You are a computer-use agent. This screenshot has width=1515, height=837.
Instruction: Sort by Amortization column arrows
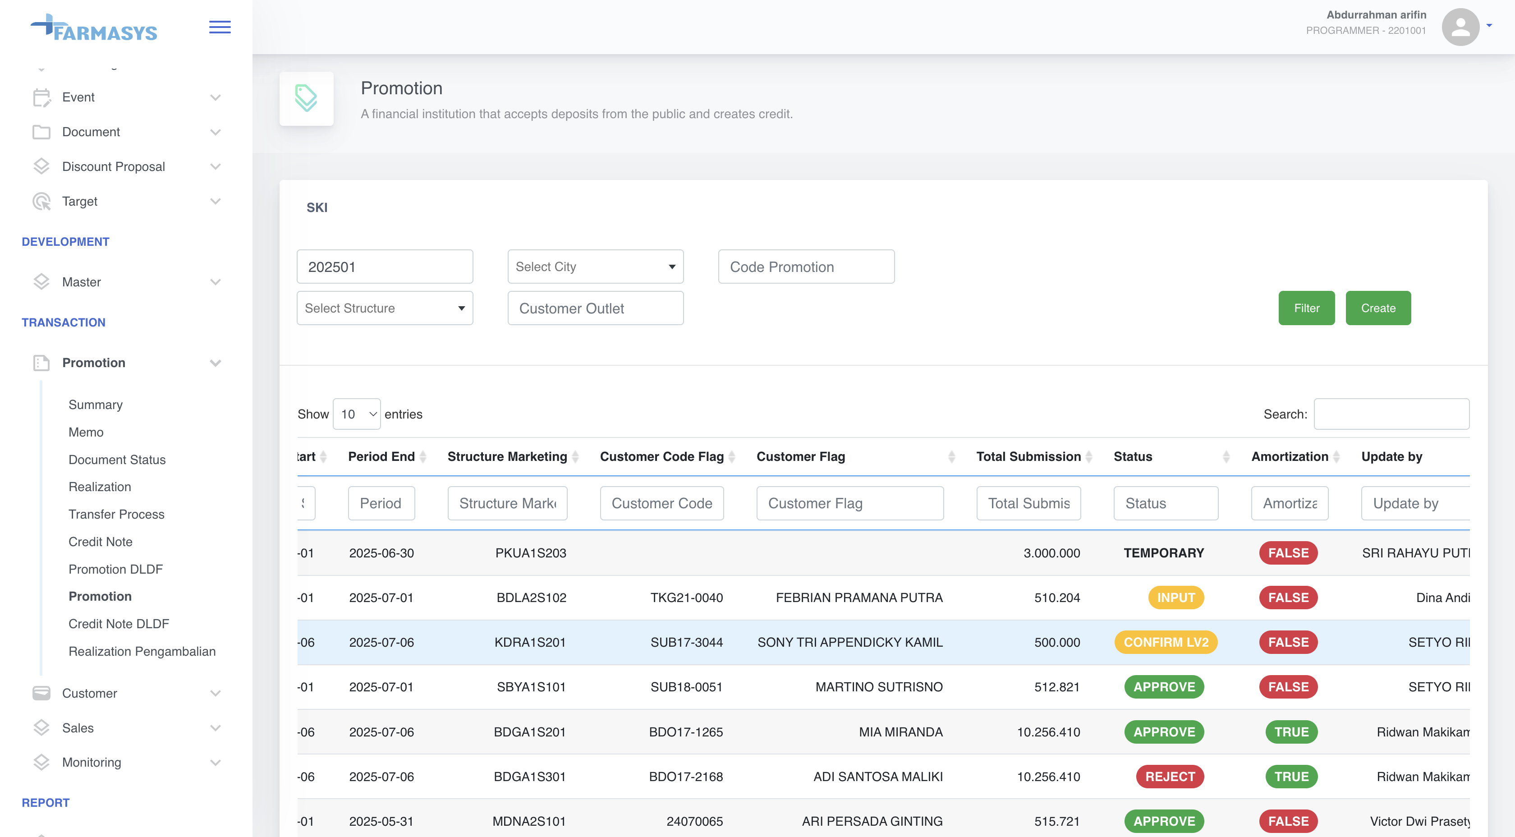click(1336, 456)
